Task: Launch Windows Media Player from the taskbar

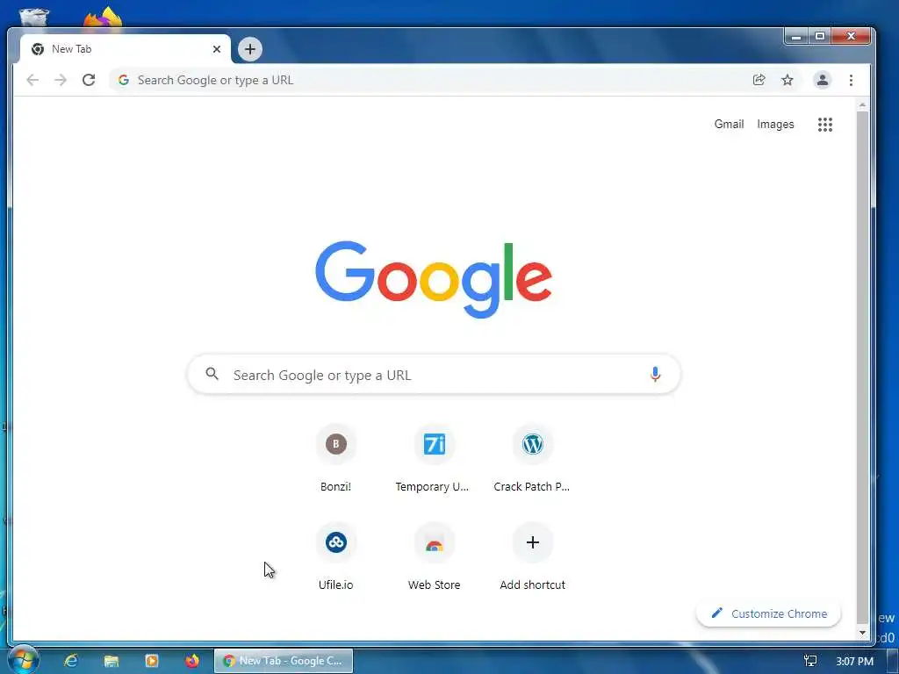Action: coord(152,661)
